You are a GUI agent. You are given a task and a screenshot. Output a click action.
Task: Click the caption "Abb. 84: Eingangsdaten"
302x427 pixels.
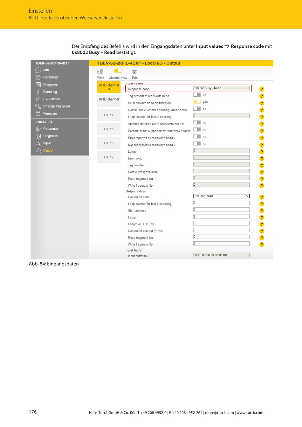[x=54, y=264]
